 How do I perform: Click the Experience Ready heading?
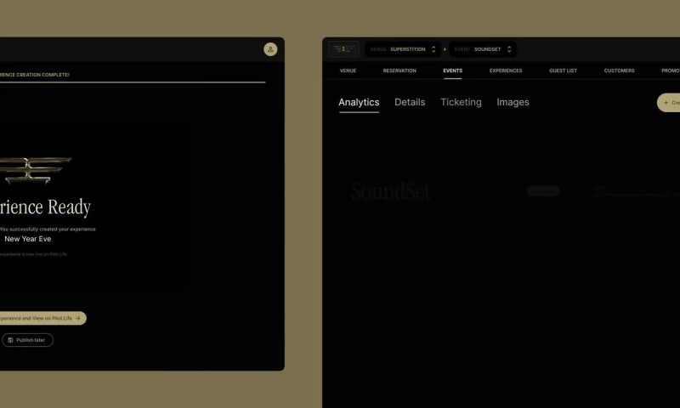pyautogui.click(x=45, y=207)
